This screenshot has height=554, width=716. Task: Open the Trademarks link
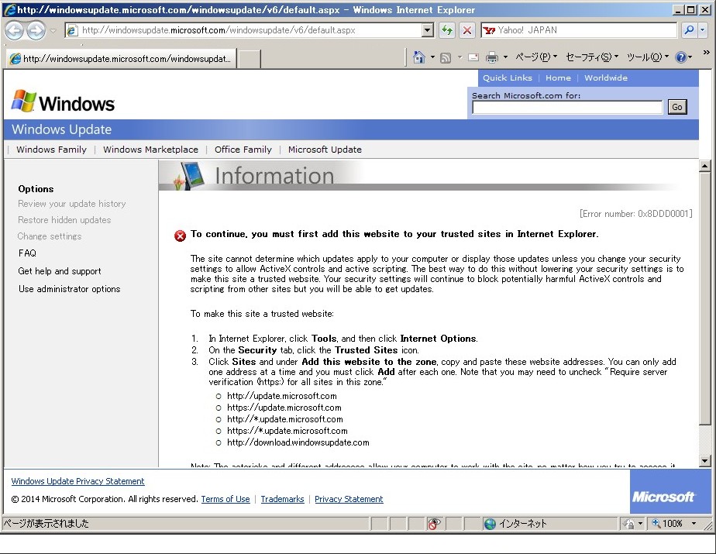pyautogui.click(x=282, y=499)
